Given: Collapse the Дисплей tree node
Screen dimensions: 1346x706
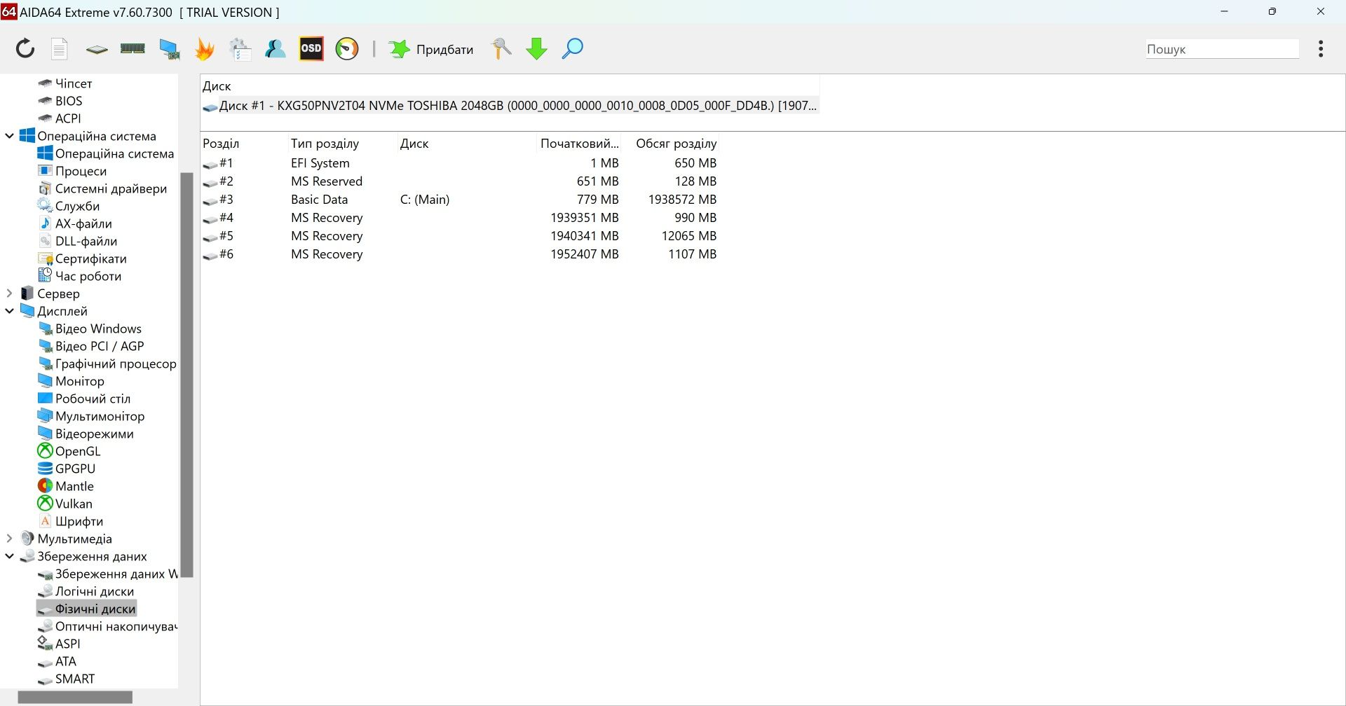Looking at the screenshot, I should click(x=10, y=311).
